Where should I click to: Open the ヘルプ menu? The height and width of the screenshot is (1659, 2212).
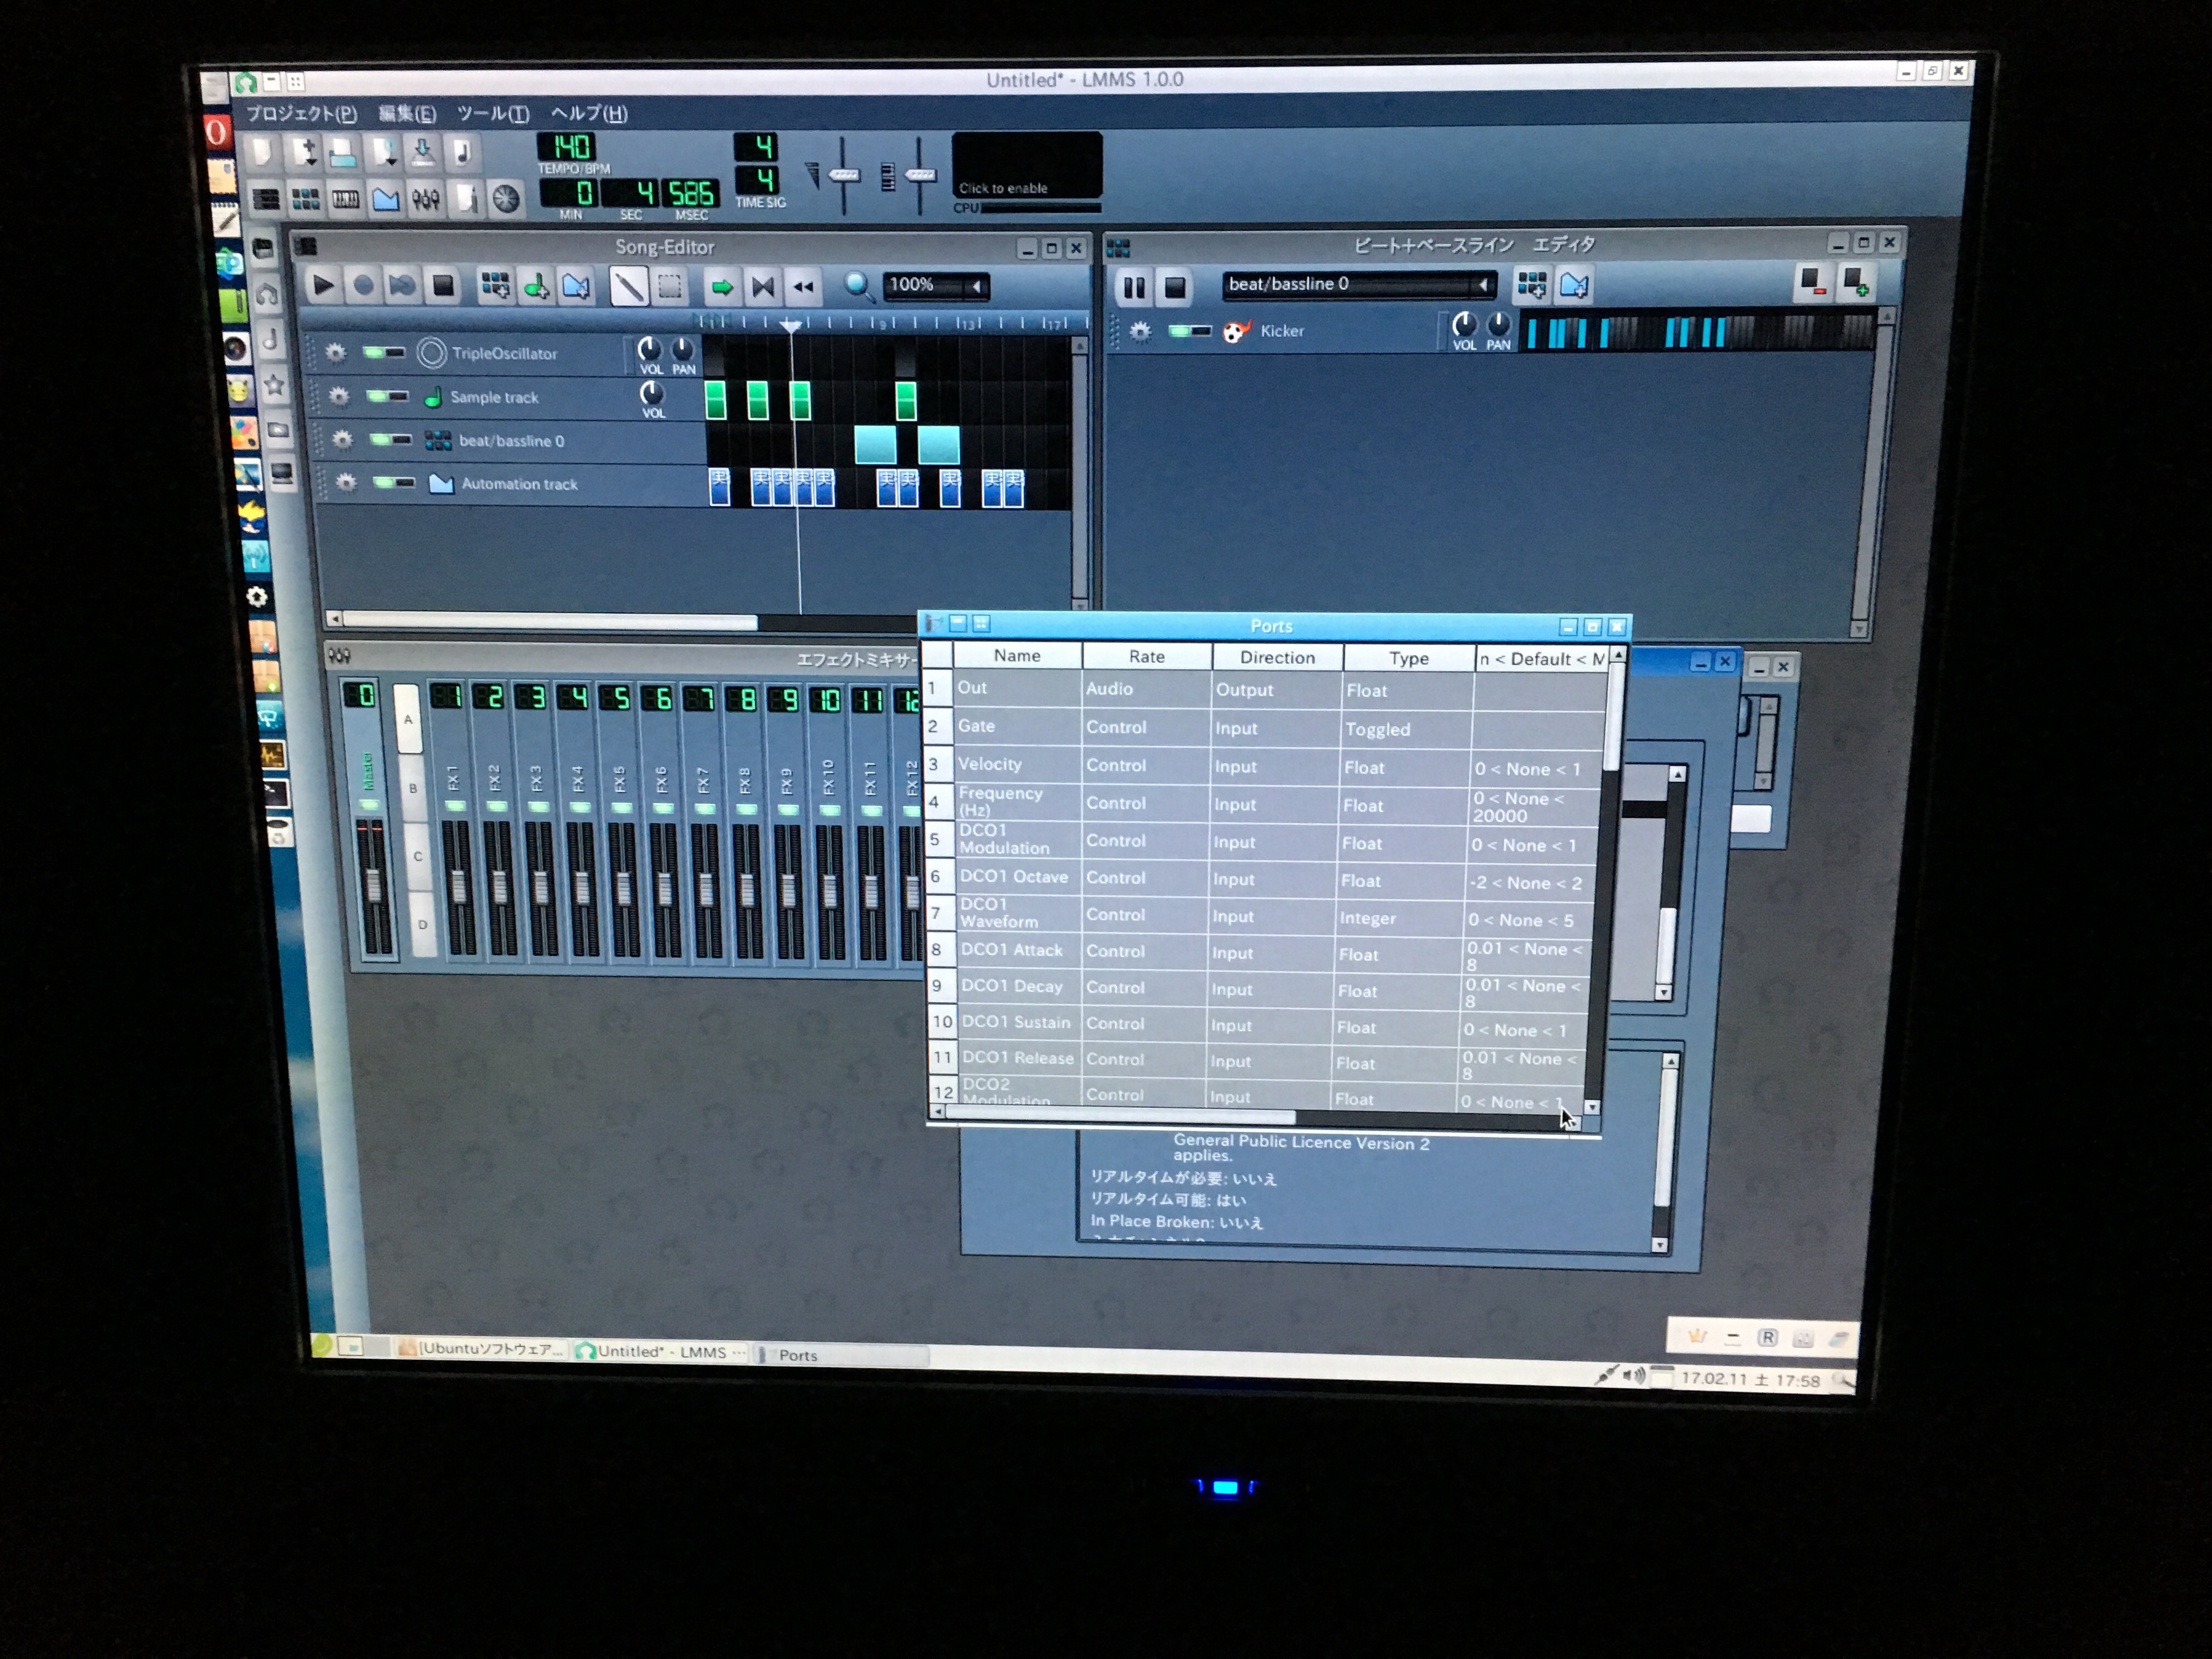coord(589,113)
